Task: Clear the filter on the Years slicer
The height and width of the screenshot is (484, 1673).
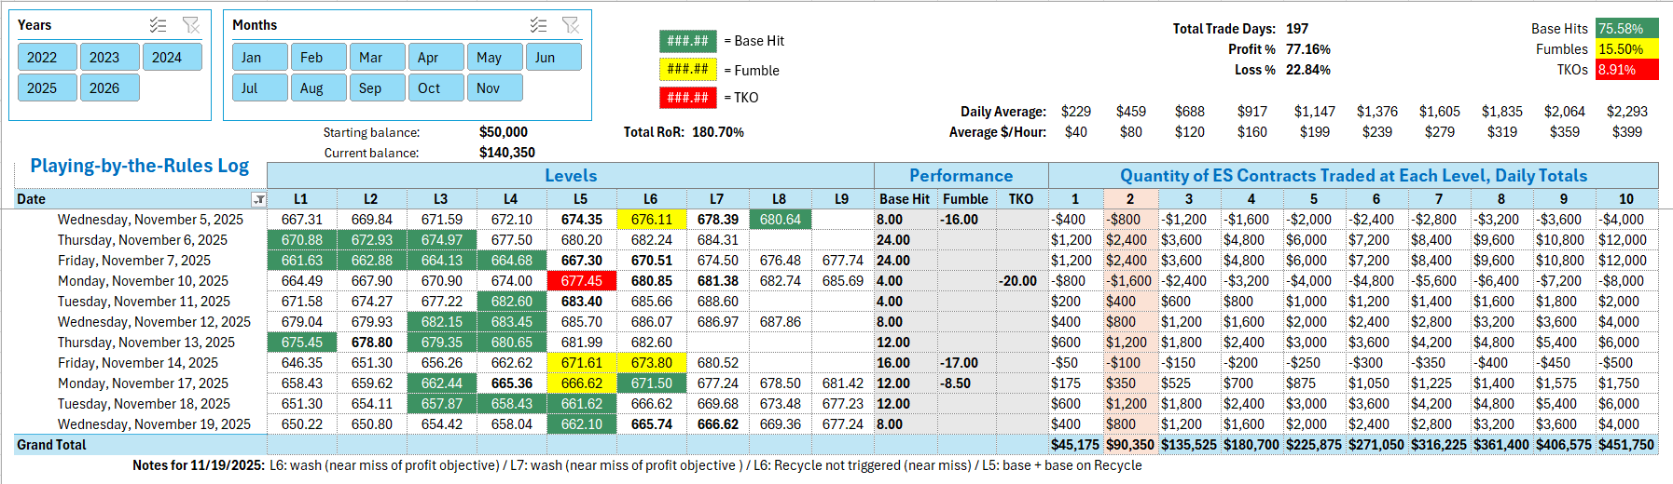Action: click(x=191, y=25)
